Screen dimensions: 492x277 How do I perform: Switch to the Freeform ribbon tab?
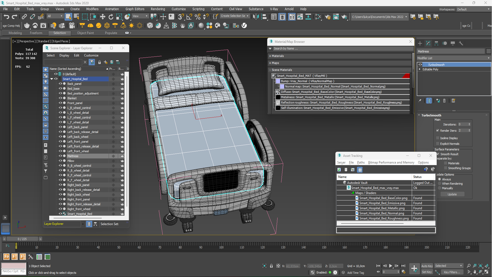(x=36, y=33)
